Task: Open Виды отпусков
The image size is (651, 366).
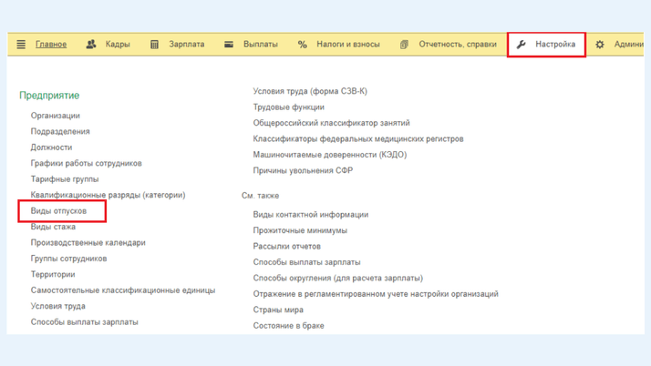Action: (x=58, y=211)
